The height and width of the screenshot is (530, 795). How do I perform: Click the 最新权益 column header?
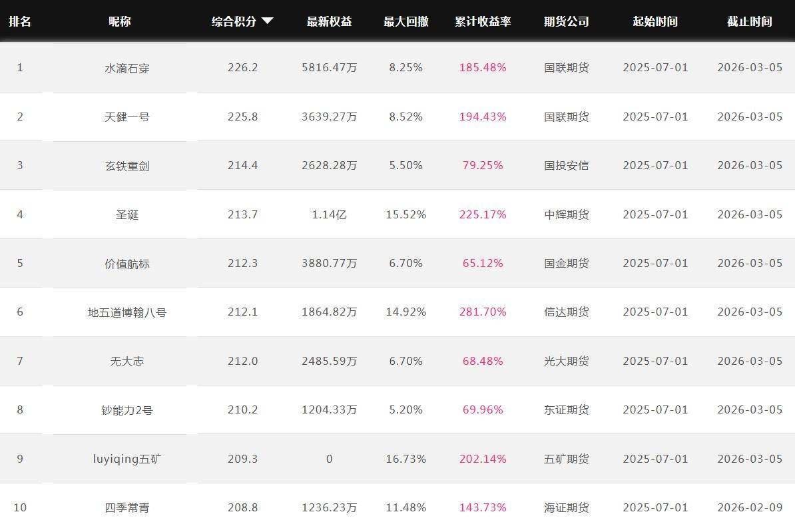329,21
